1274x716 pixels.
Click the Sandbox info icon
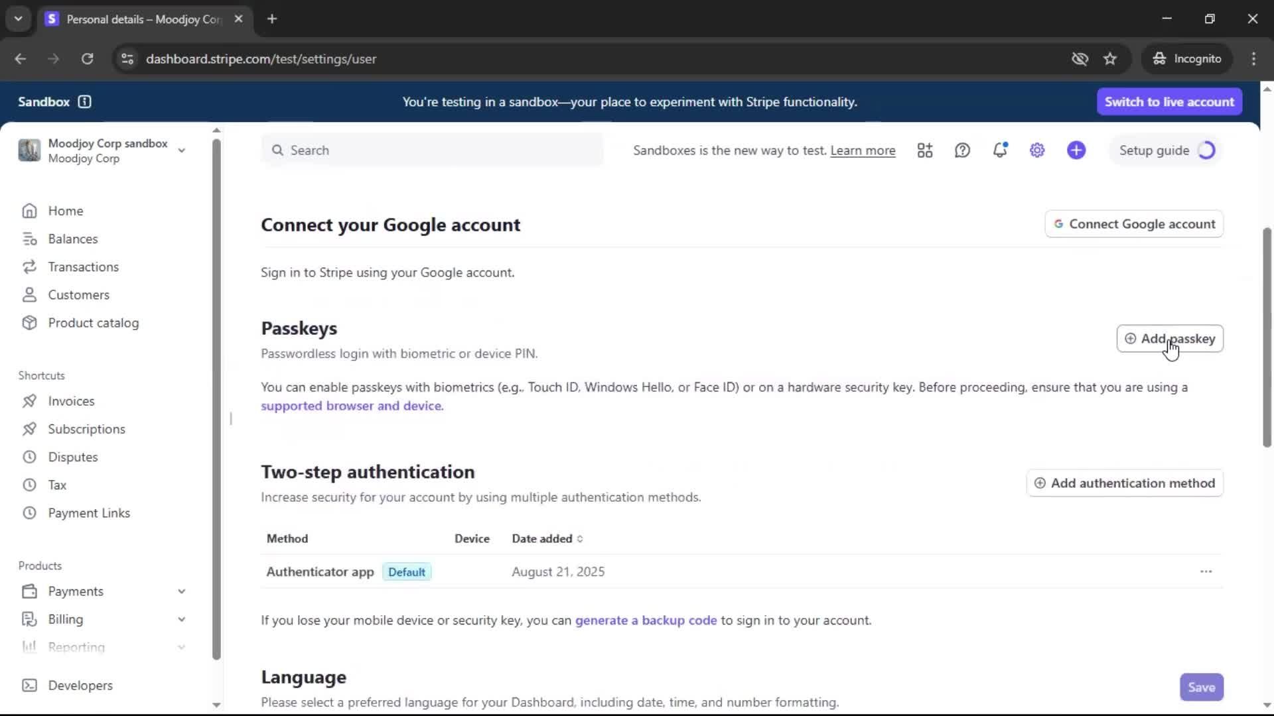pyautogui.click(x=84, y=101)
